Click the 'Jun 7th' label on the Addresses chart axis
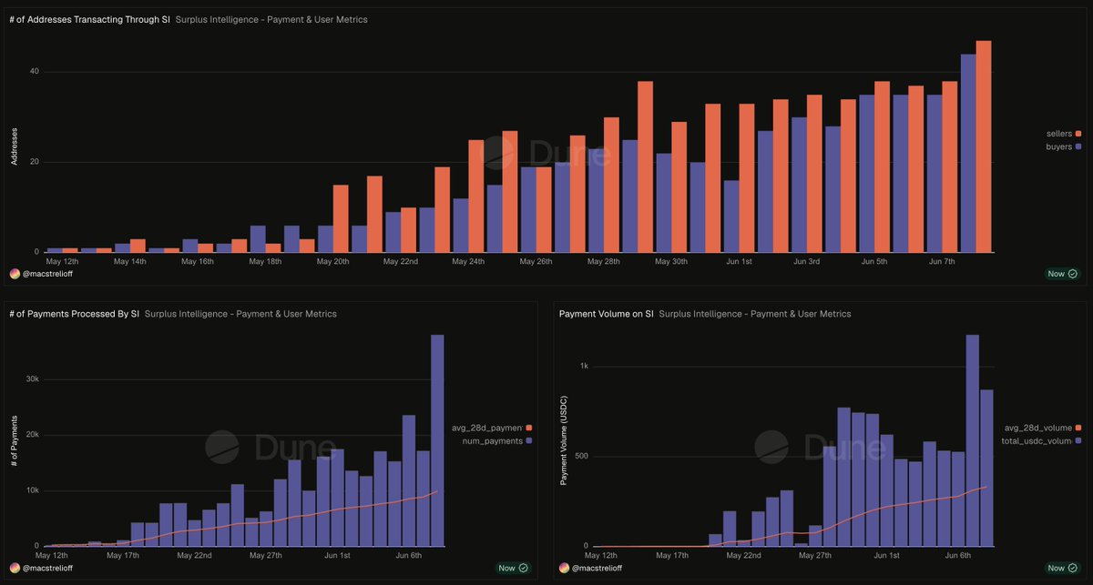The height and width of the screenshot is (585, 1093). pos(942,261)
